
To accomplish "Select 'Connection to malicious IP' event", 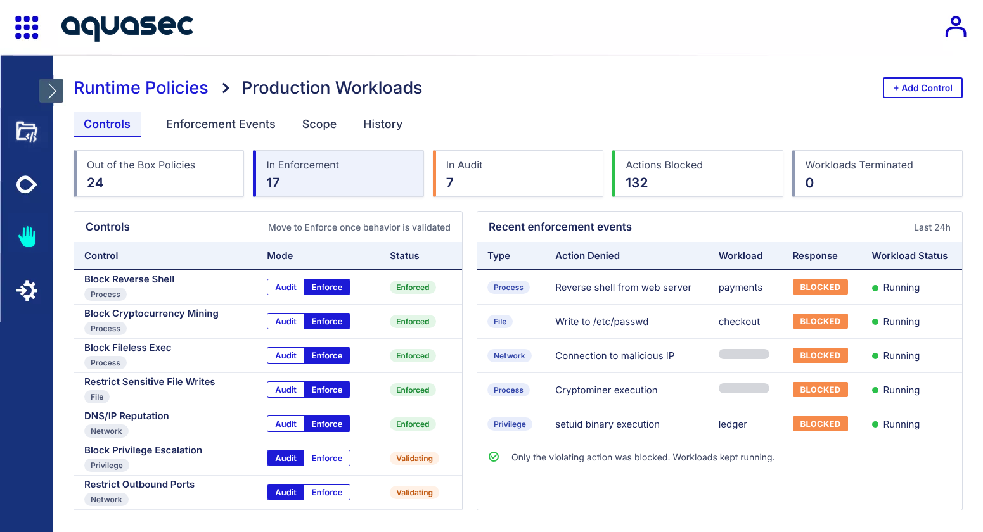I will (615, 356).
